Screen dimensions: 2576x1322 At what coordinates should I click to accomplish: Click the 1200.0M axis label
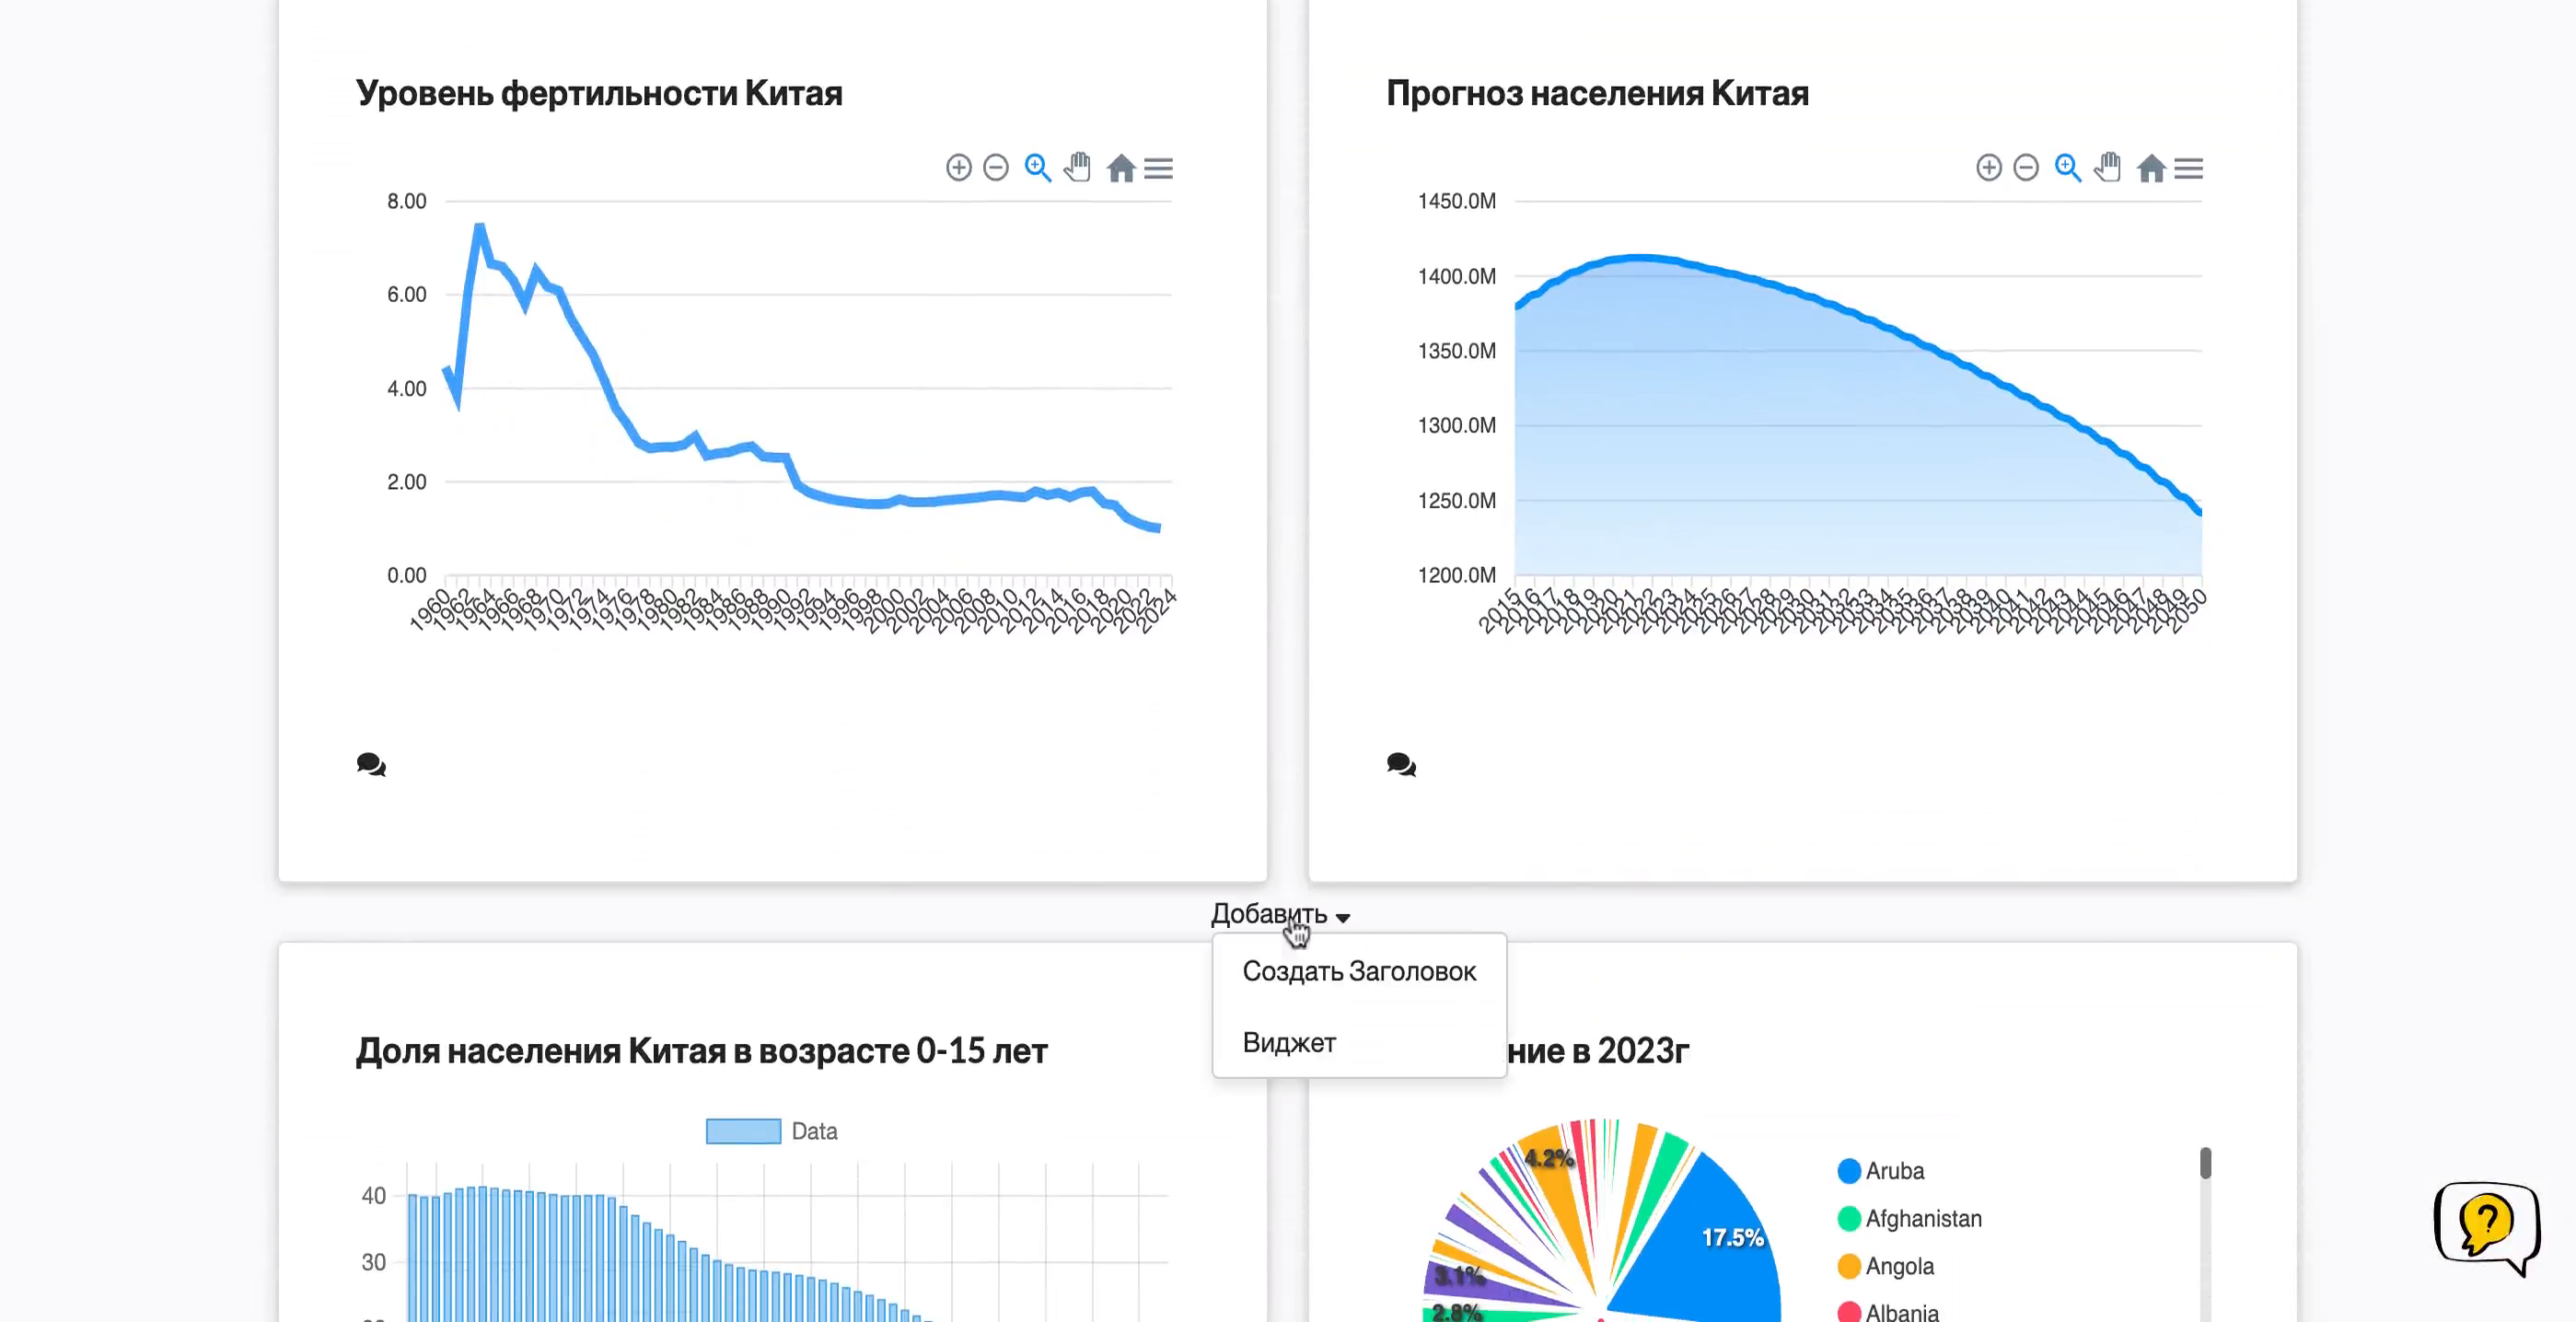click(x=1456, y=575)
